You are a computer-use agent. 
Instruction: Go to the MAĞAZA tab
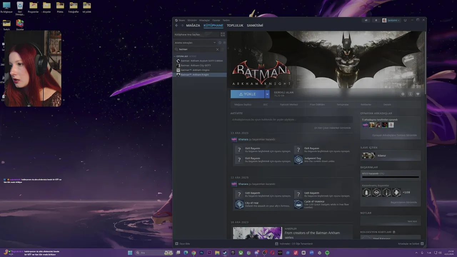193,25
